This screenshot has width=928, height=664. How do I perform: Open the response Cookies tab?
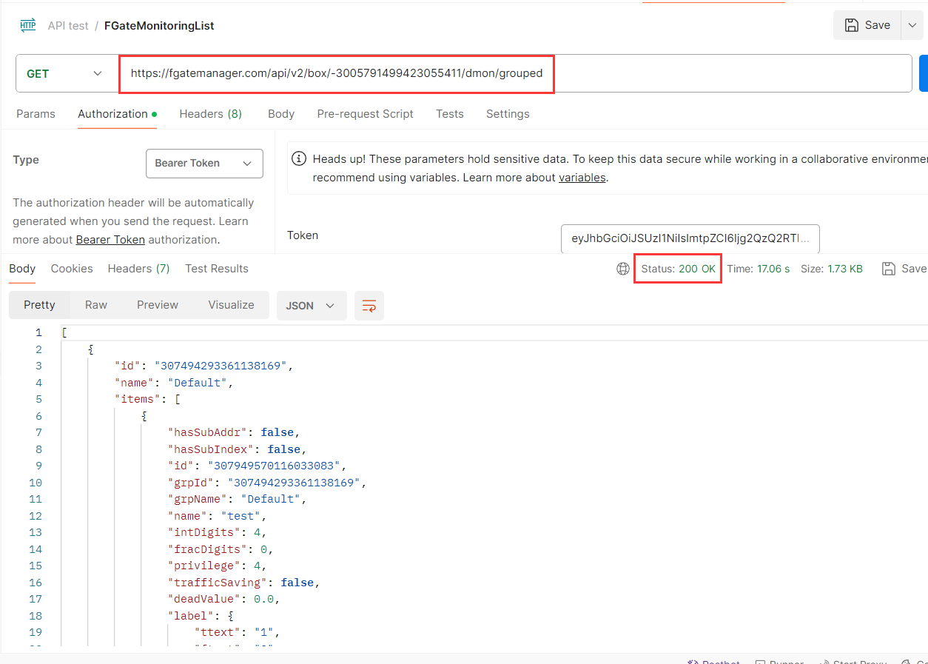coord(72,269)
